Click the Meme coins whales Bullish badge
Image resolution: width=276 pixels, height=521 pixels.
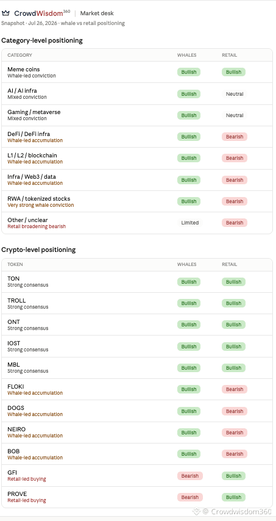click(x=189, y=72)
